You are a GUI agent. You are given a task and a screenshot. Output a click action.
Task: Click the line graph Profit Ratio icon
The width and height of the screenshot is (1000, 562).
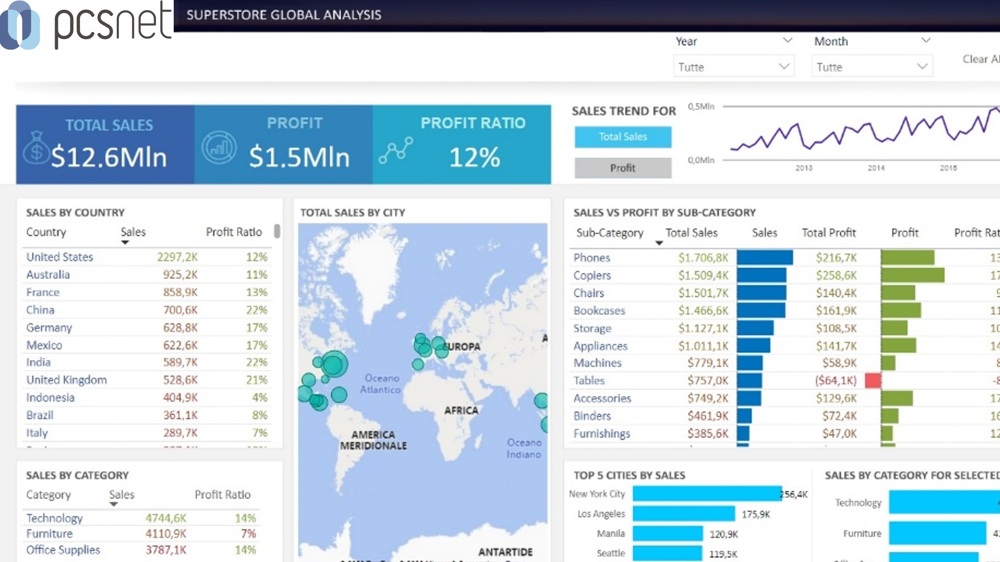point(395,150)
